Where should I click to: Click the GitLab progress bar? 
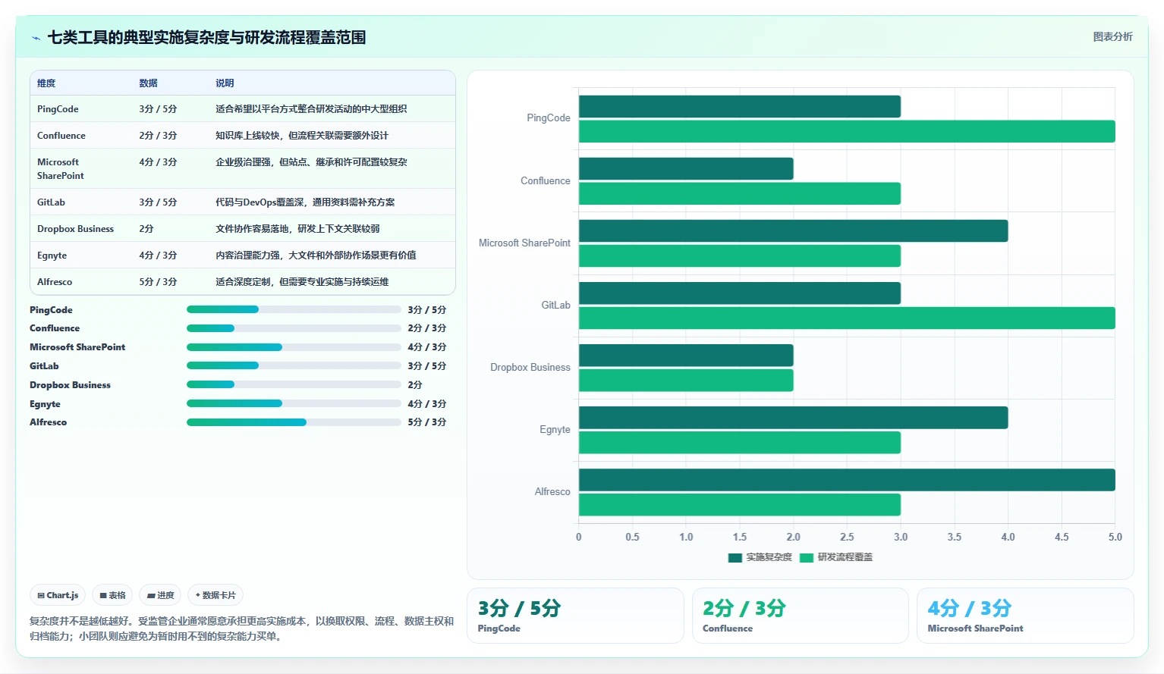294,365
